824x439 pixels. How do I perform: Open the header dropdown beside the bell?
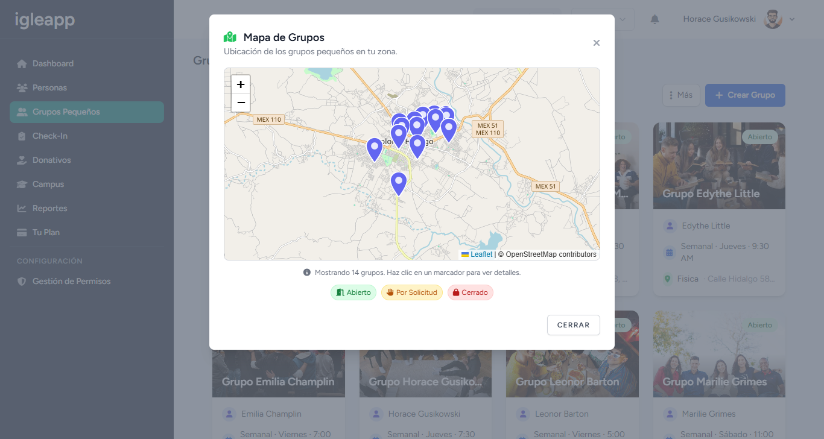point(603,19)
